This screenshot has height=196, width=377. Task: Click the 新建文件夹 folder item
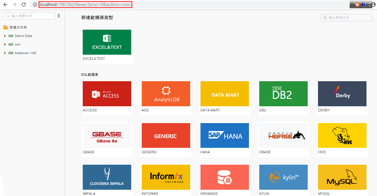18,27
